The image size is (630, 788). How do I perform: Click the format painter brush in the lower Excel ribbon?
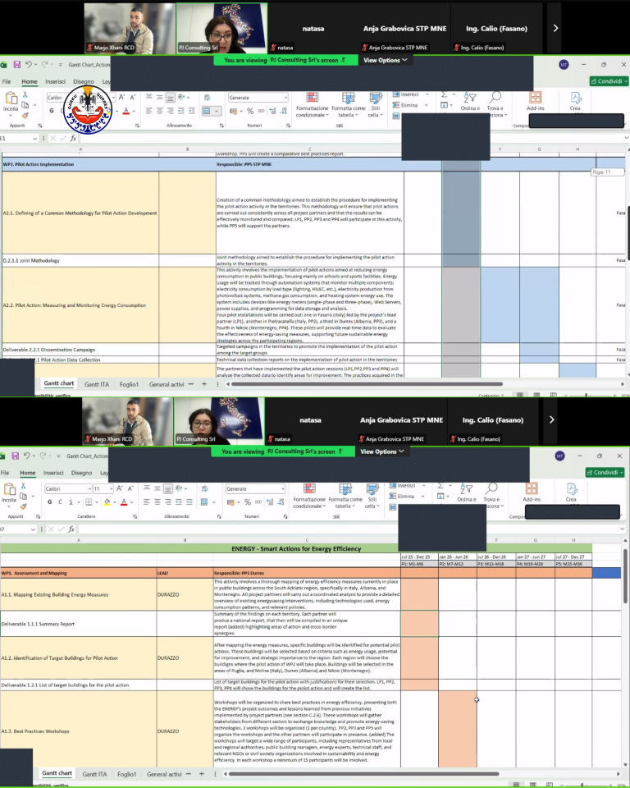pos(23,506)
